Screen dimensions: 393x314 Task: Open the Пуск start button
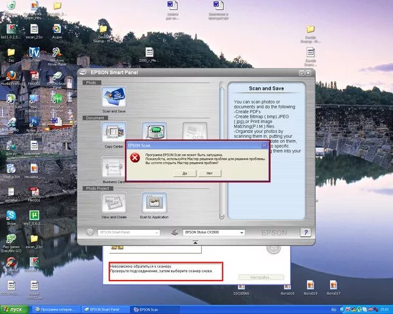tap(14, 309)
